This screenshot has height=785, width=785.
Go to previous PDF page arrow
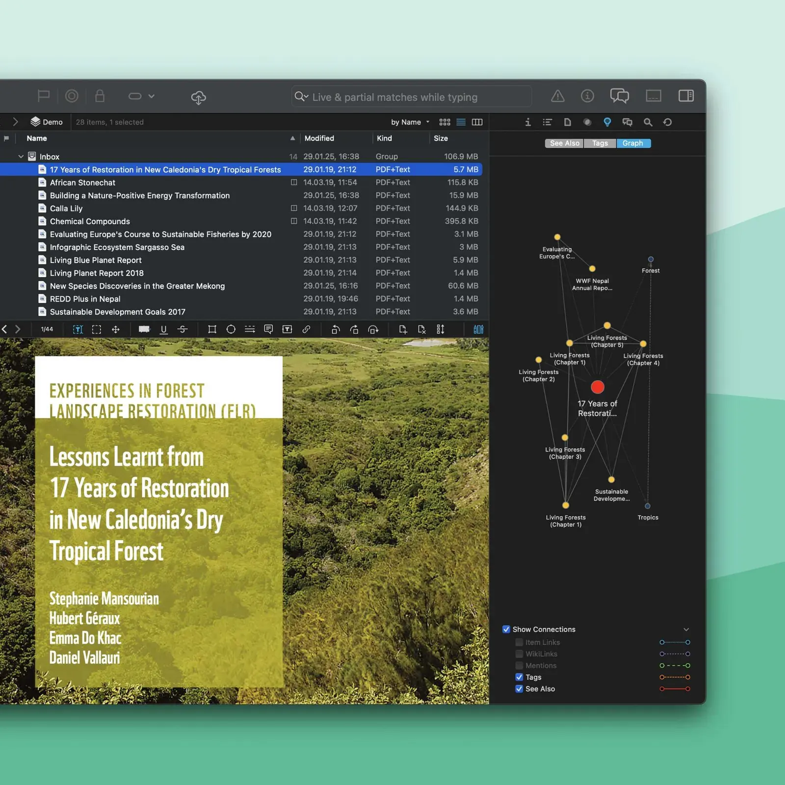[x=4, y=329]
